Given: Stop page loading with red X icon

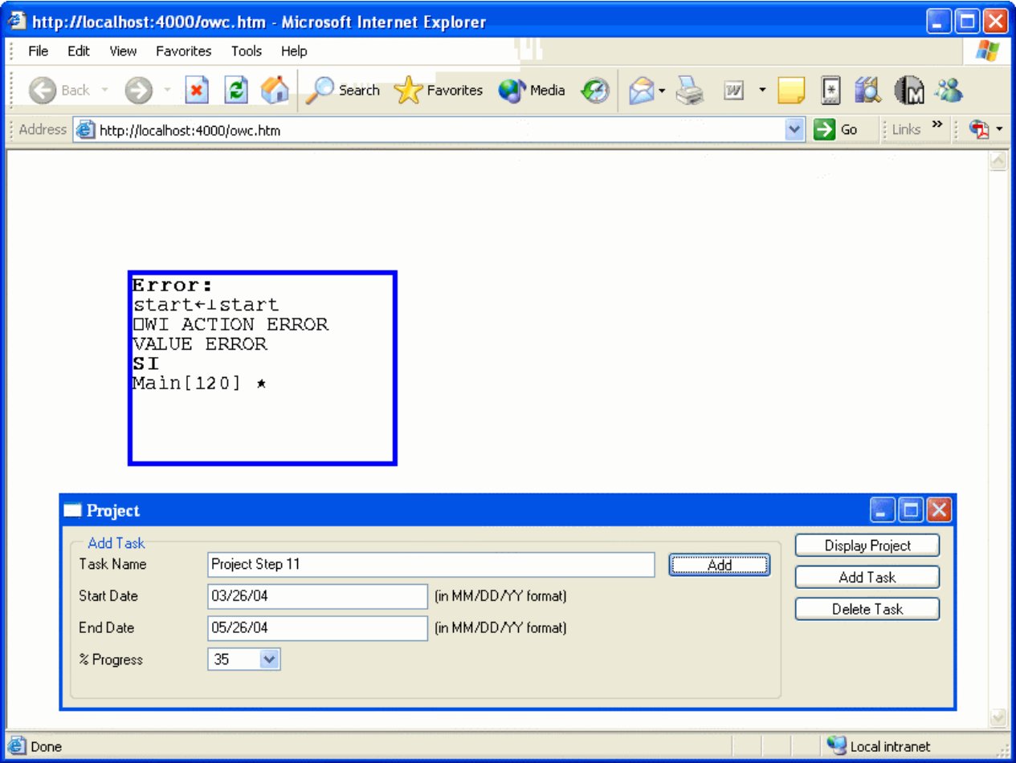Looking at the screenshot, I should [197, 90].
